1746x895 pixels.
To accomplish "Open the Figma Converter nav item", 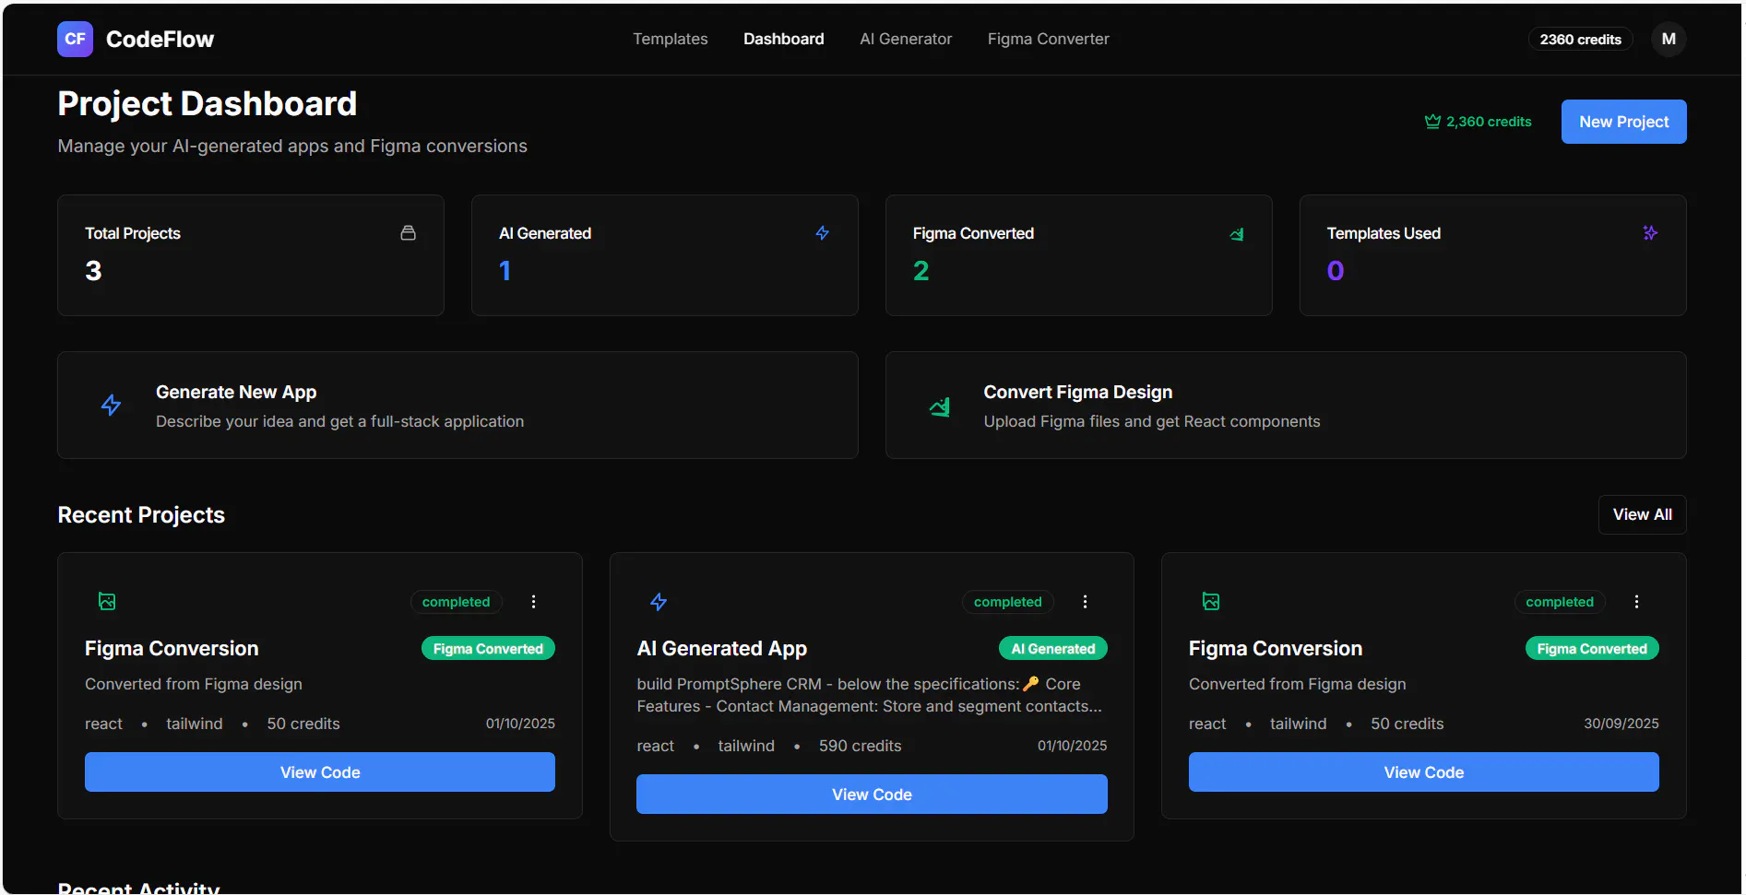I will click(x=1048, y=39).
